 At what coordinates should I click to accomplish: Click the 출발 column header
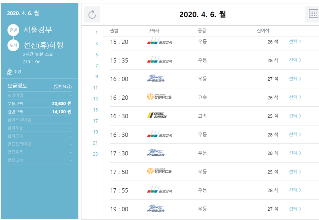point(114,30)
